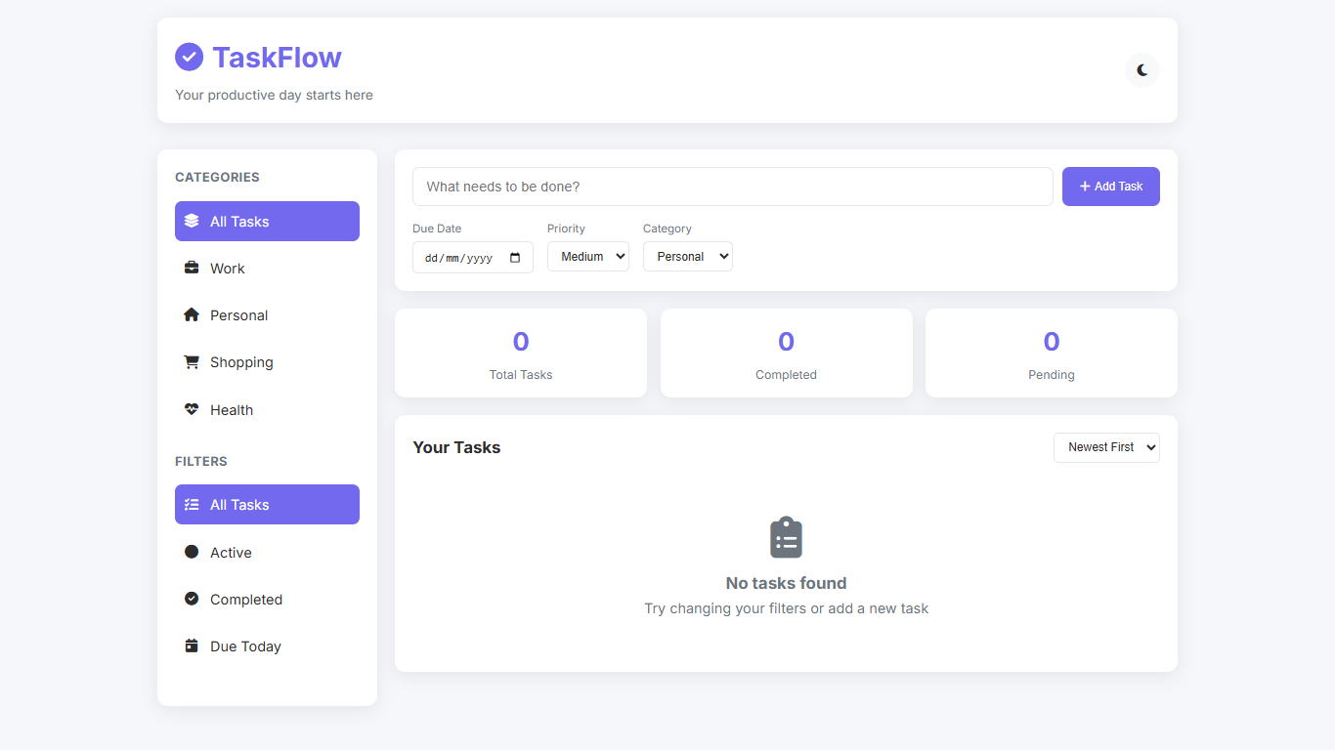Click the house icon beside Personal
This screenshot has height=750, width=1335.
[x=192, y=314]
